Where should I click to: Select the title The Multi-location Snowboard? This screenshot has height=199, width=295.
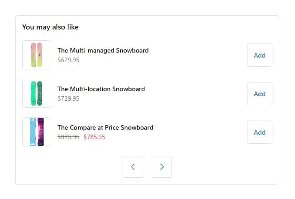101,89
